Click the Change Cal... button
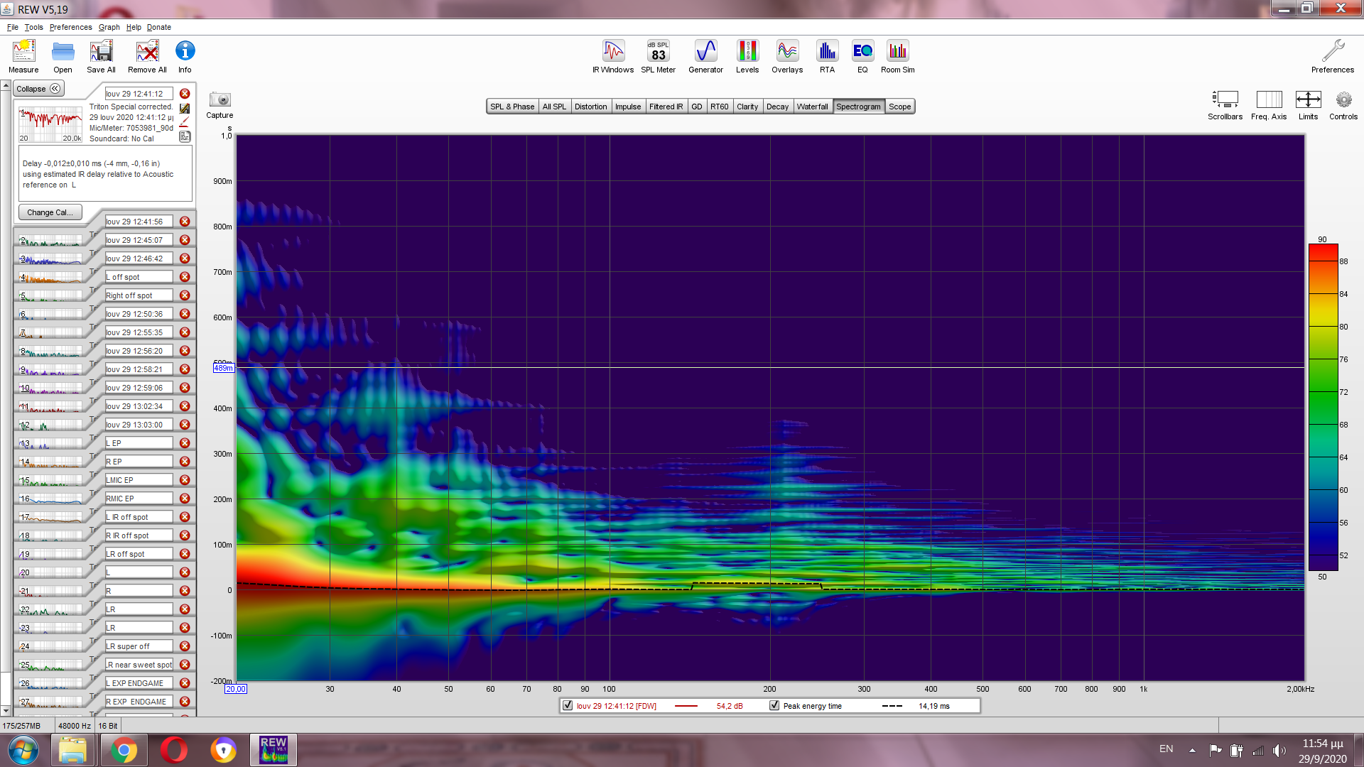Screen dimensions: 1364x767 point(50,212)
